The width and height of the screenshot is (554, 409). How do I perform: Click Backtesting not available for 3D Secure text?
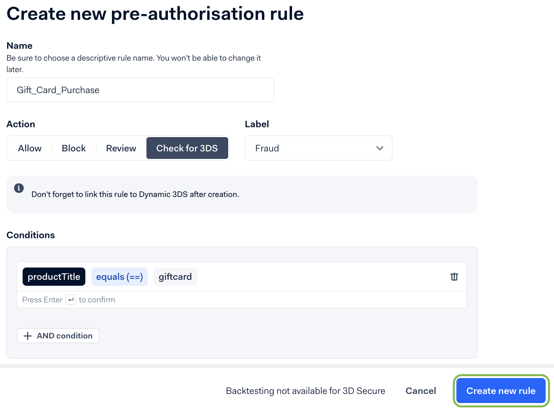(306, 391)
